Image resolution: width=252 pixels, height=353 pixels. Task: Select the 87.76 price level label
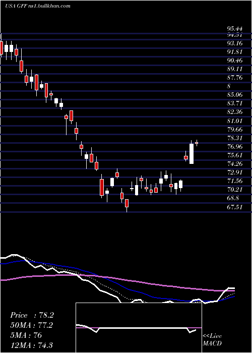[x=235, y=78]
